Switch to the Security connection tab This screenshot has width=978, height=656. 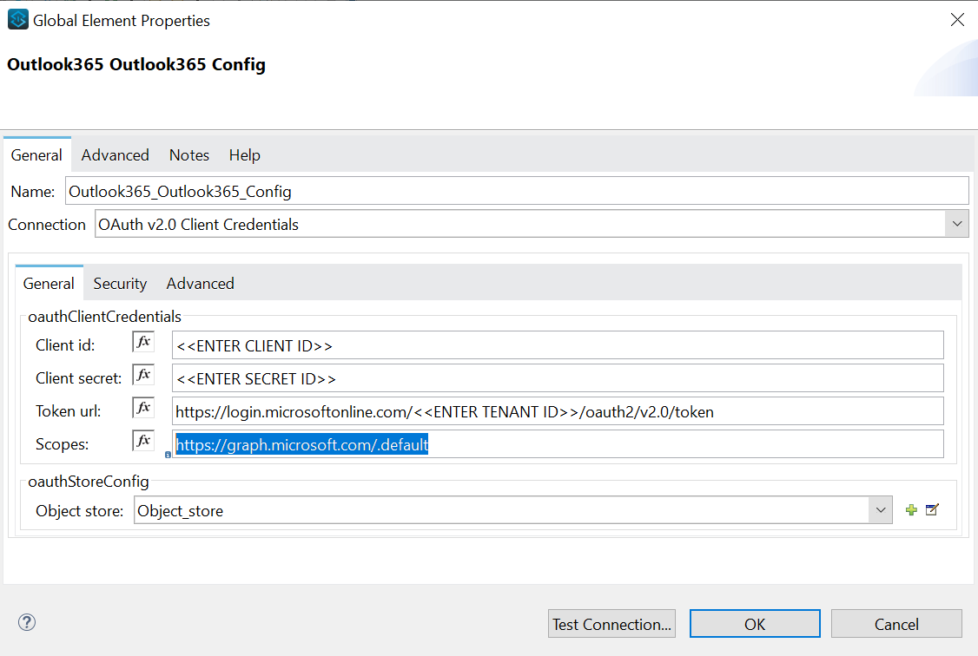pos(120,284)
